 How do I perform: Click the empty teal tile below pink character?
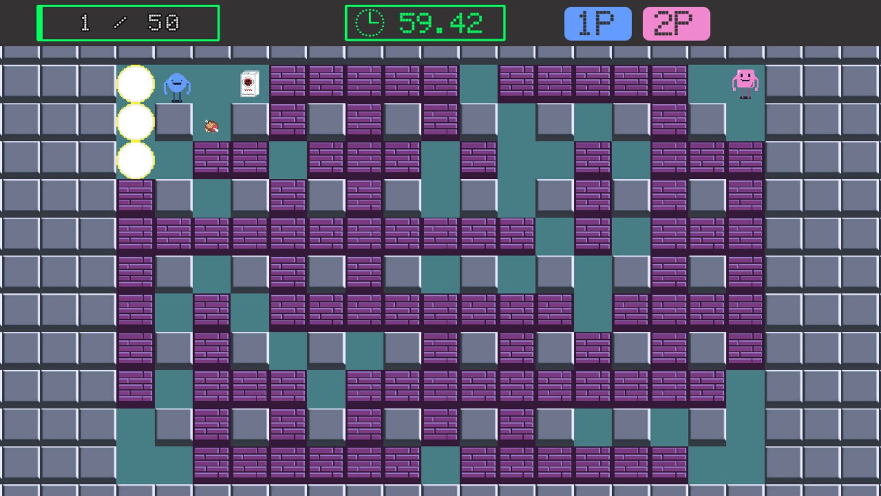point(745,122)
